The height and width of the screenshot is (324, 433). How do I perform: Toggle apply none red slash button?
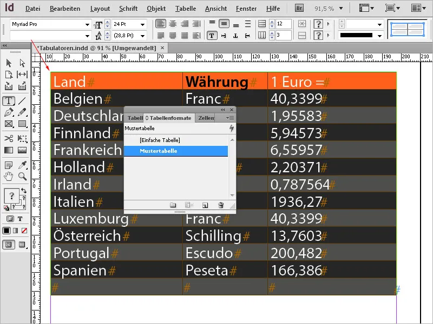tap(24, 231)
